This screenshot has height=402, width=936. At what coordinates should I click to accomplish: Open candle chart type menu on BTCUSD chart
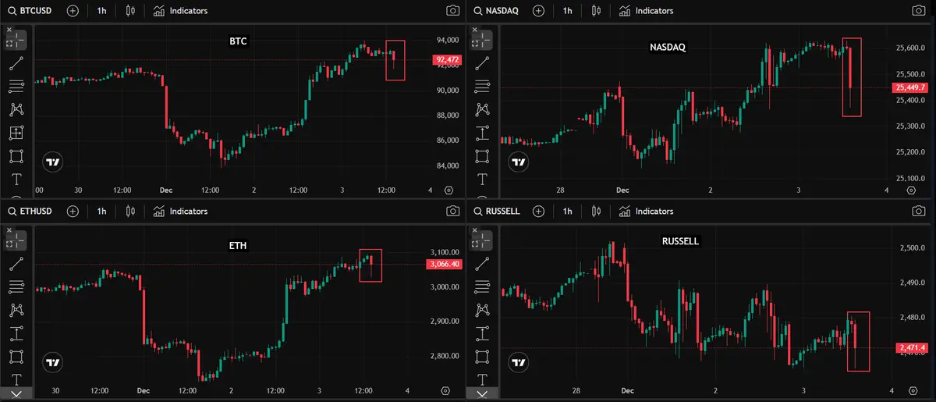pyautogui.click(x=129, y=11)
